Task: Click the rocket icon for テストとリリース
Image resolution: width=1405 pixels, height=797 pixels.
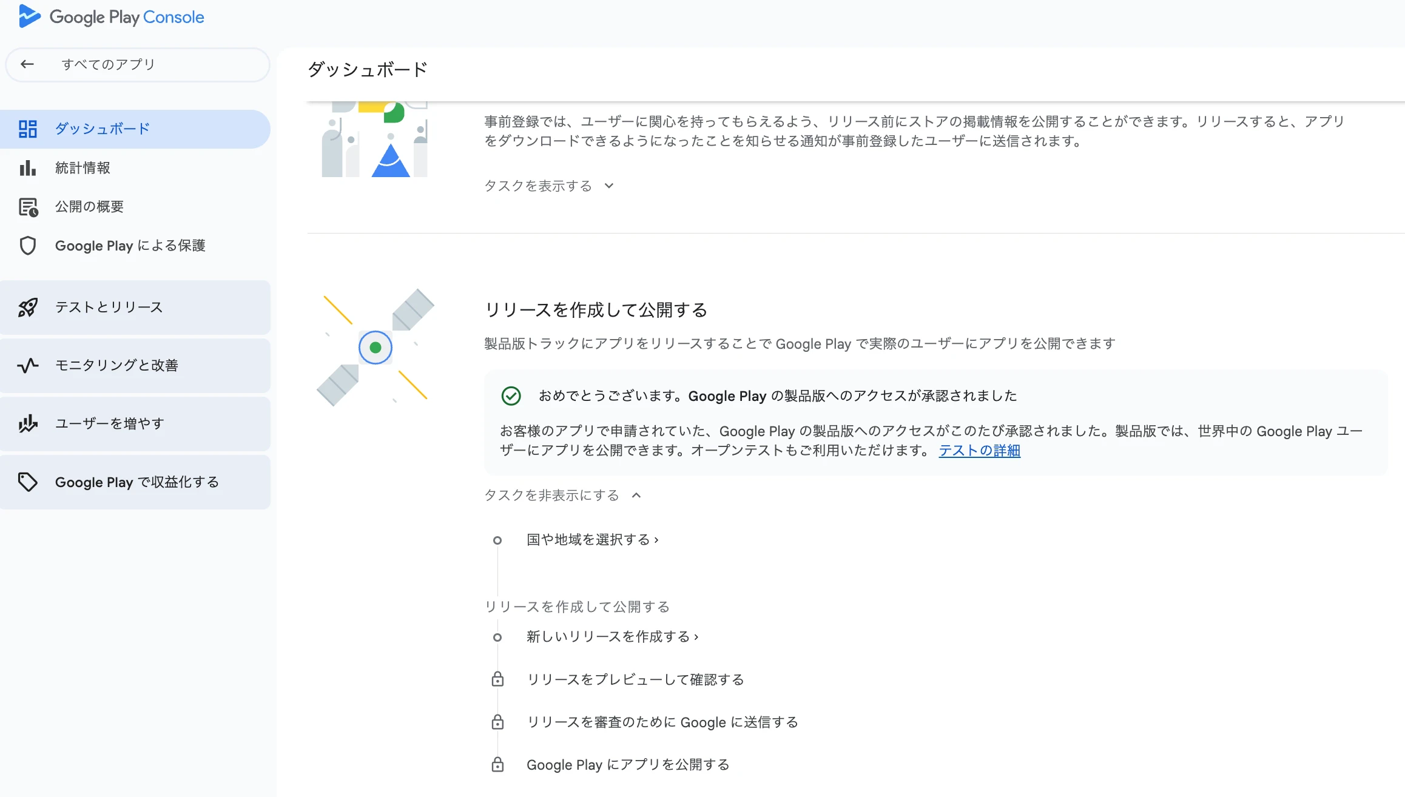Action: pyautogui.click(x=28, y=308)
